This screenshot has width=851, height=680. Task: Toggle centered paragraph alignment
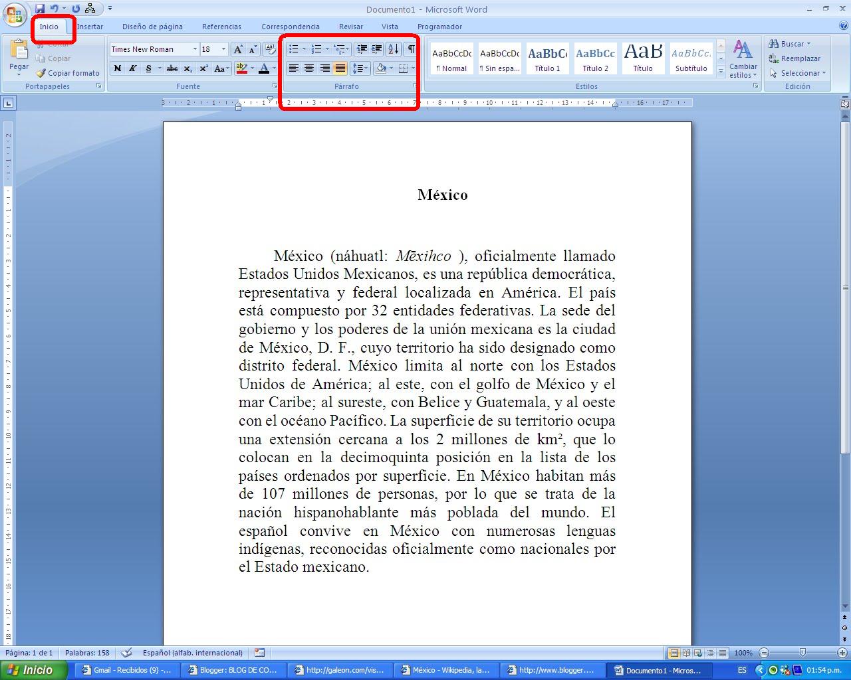pyautogui.click(x=308, y=68)
